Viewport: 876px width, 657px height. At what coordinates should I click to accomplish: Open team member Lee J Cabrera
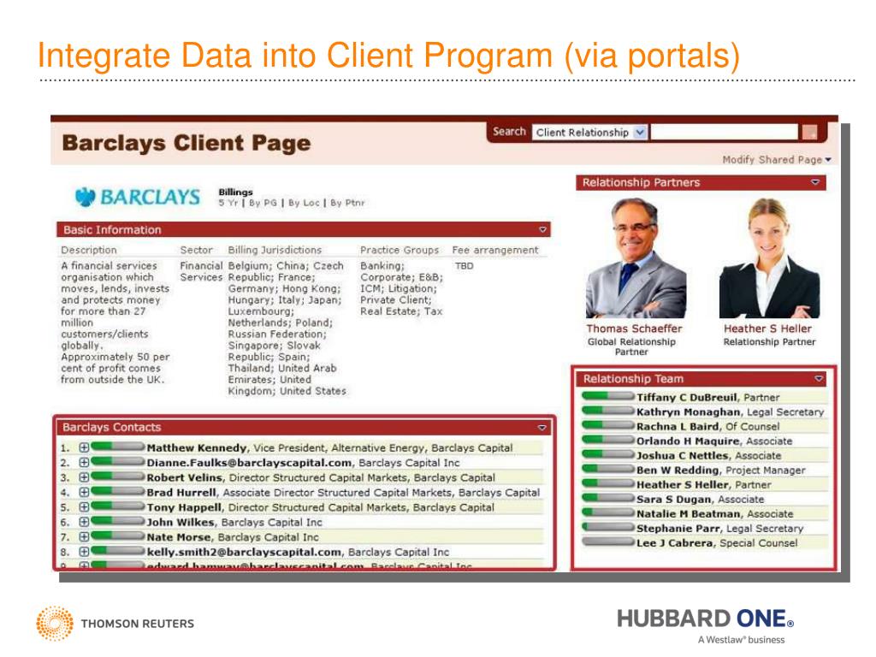(x=674, y=542)
